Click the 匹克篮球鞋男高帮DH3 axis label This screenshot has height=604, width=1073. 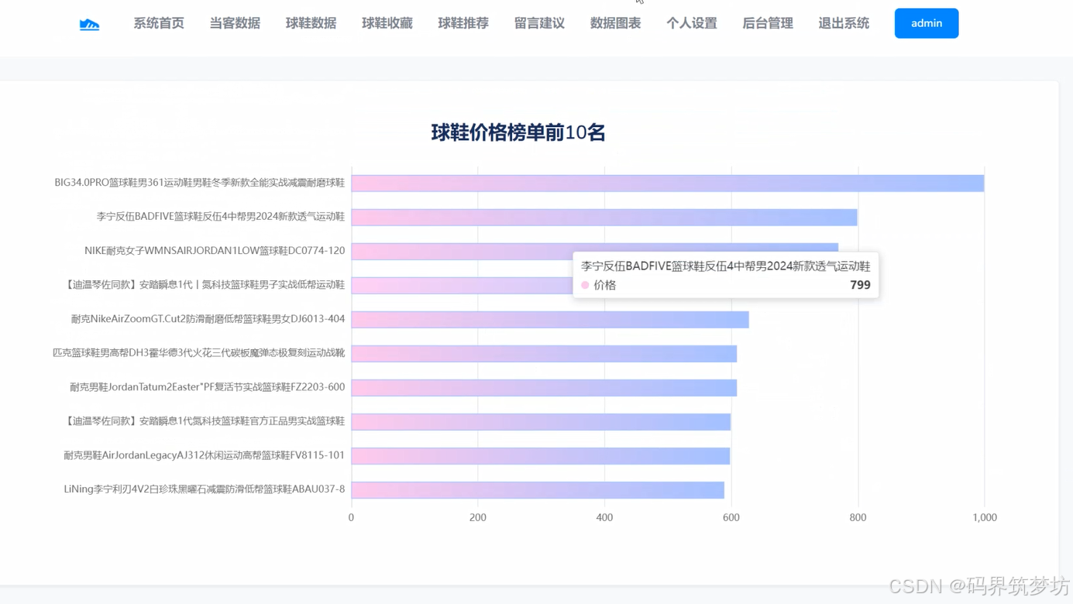[199, 353]
